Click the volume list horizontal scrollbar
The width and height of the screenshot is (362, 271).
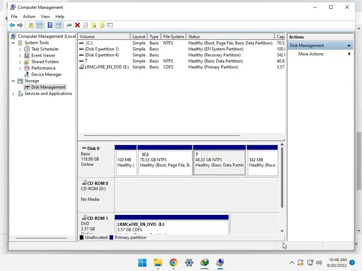pyautogui.click(x=162, y=135)
